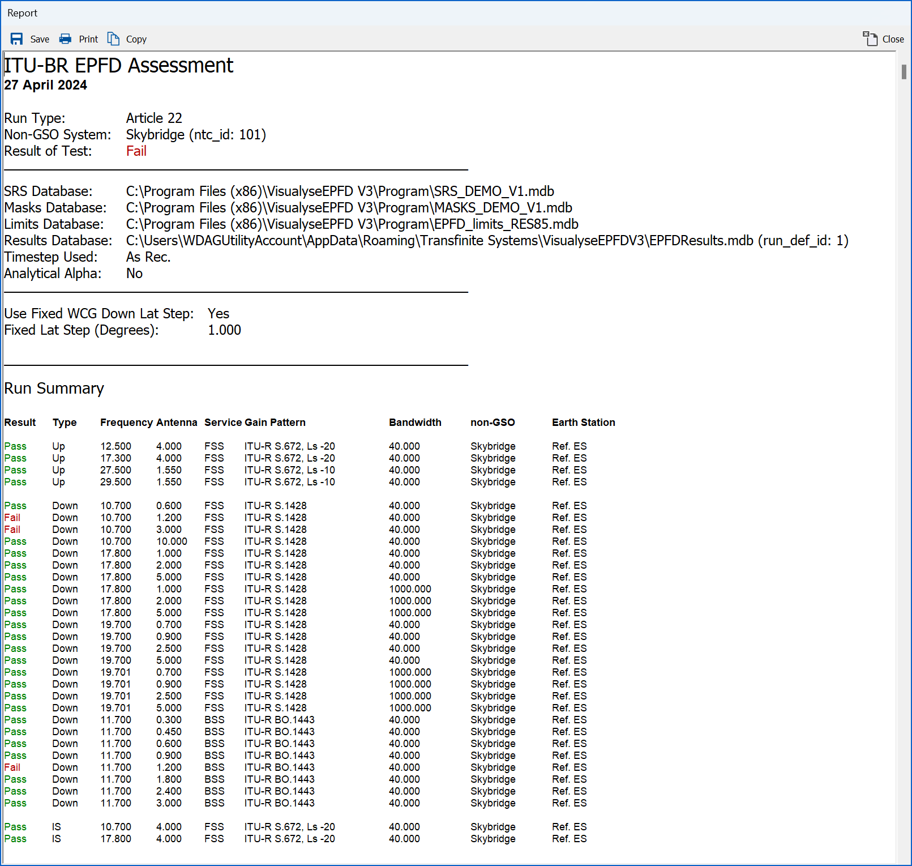This screenshot has width=912, height=866.
Task: Click 'Skybridge' in BSS antenna 3.000 row
Action: point(493,803)
